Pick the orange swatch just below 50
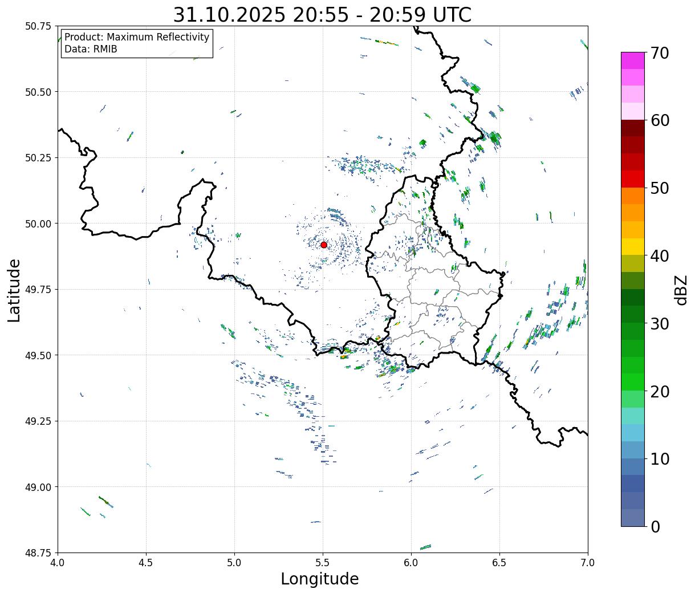The image size is (695, 593). (633, 196)
